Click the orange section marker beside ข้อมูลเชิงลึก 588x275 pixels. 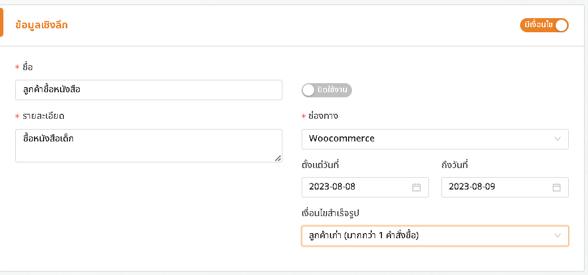pos(2,23)
